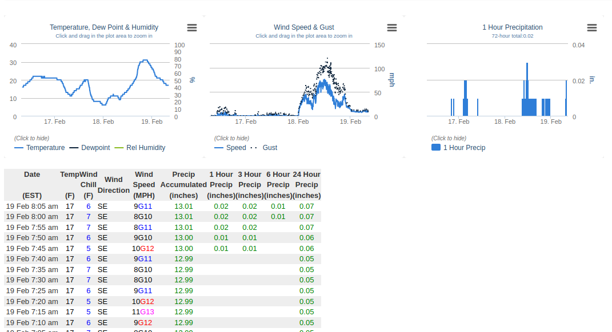Click the 18. Feb label on temperature chart axis

[x=103, y=122]
